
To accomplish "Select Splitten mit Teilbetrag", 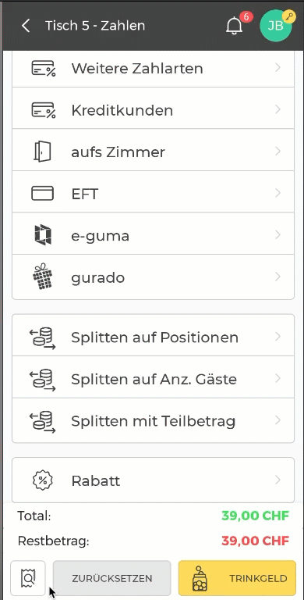I will click(x=153, y=420).
